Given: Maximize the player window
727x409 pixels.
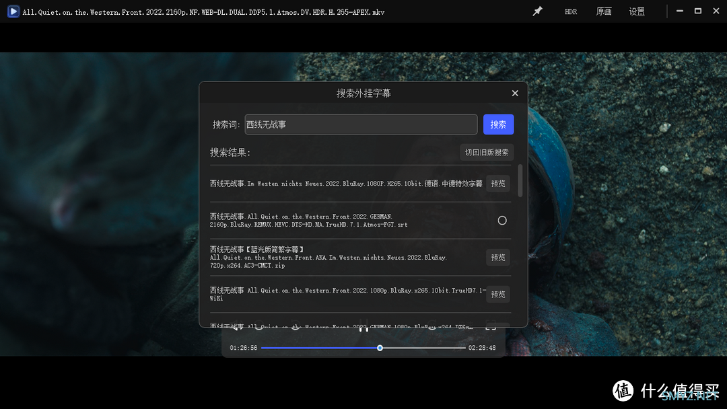Looking at the screenshot, I should pyautogui.click(x=698, y=11).
